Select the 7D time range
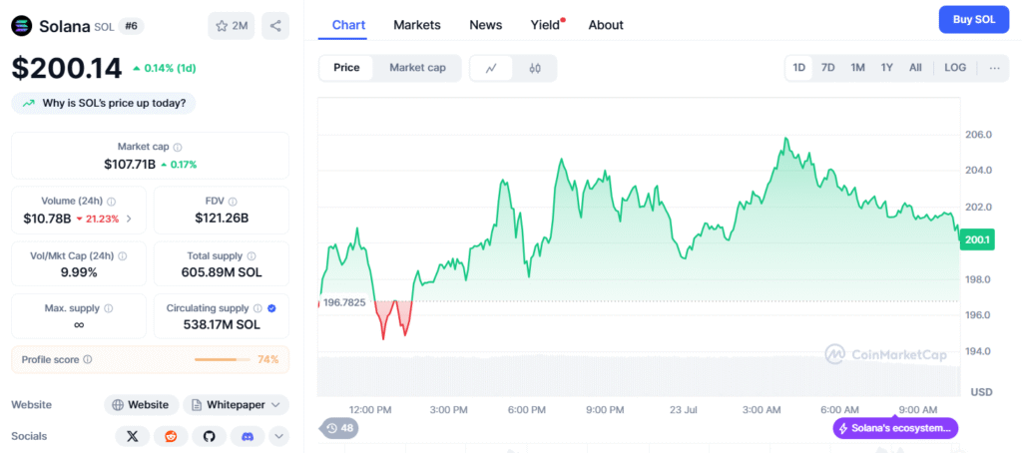 (827, 68)
